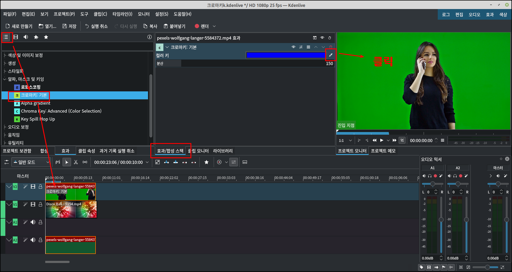Image resolution: width=512 pixels, height=272 pixels.
Task: Collapse alpha, mask and keying category
Action: pos(5,79)
